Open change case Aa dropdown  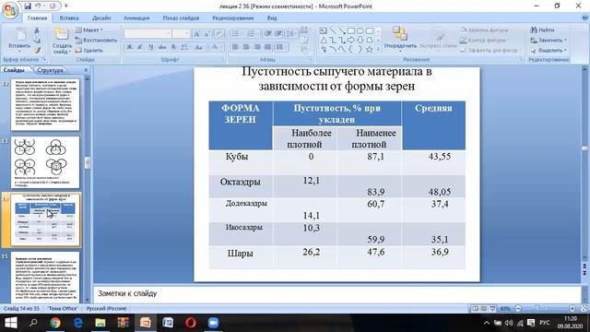click(x=199, y=47)
